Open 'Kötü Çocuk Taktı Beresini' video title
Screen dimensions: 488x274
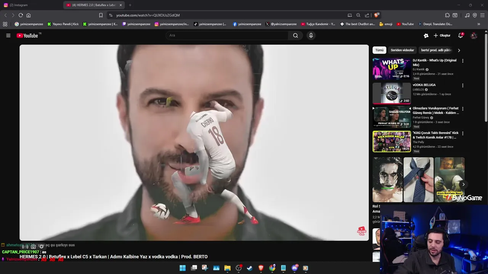(436, 135)
